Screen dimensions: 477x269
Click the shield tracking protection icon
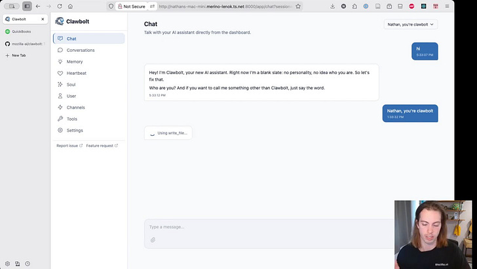tap(111, 6)
